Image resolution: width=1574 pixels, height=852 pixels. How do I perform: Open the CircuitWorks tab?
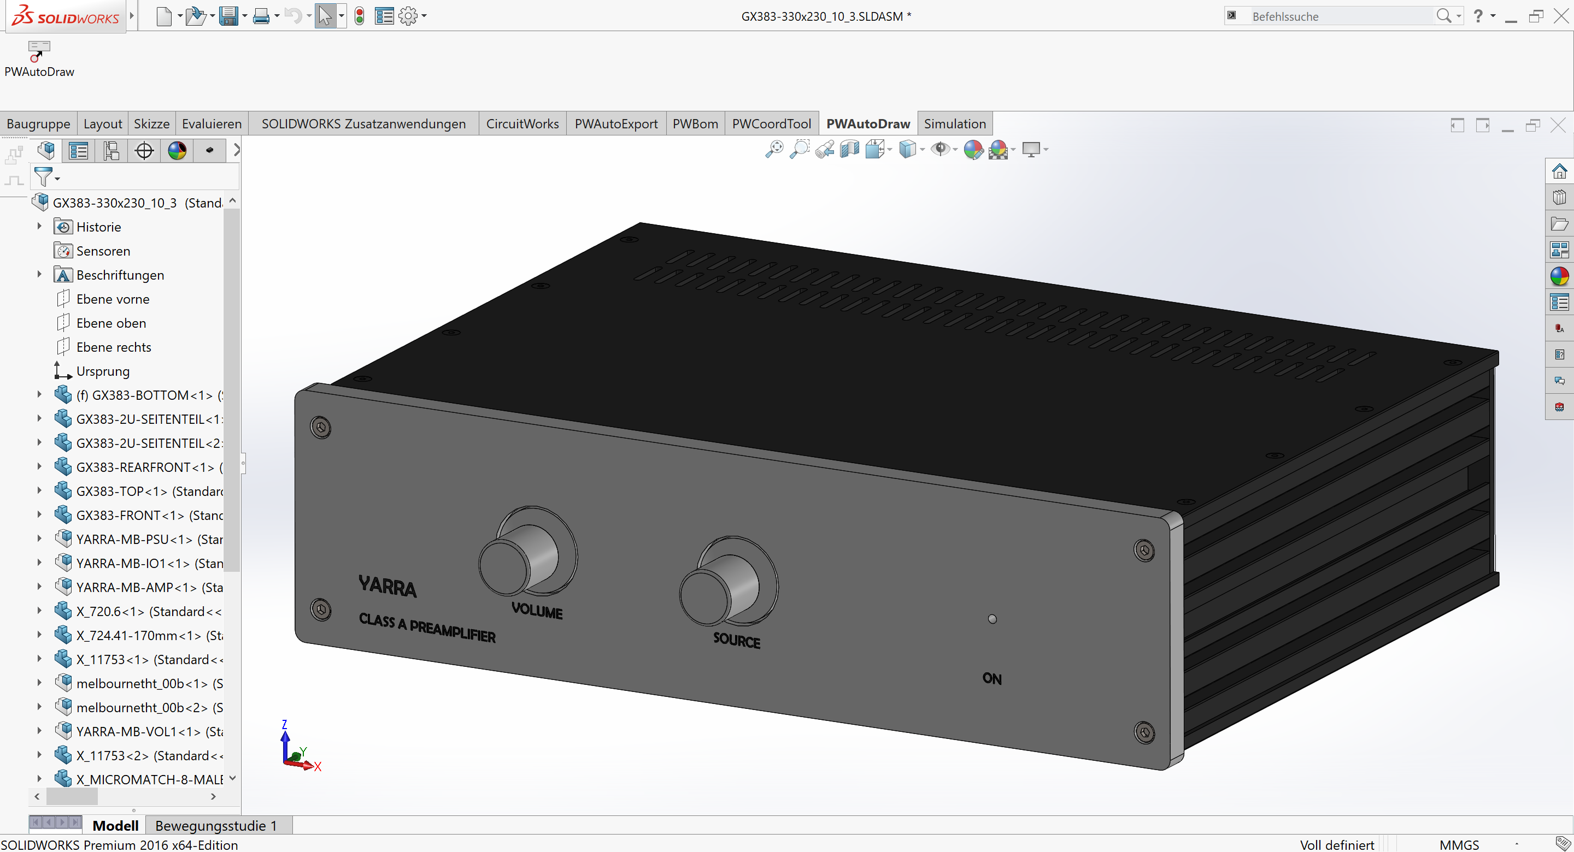tap(522, 123)
